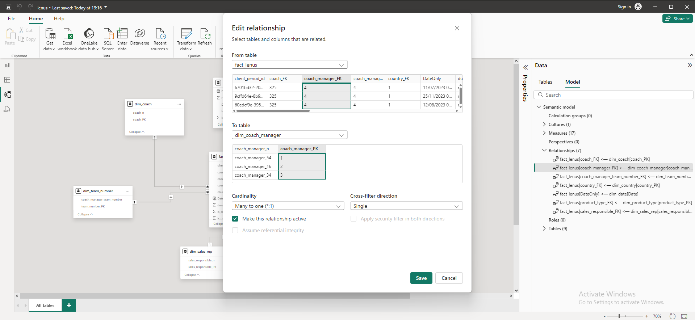Select the country_FK column header
The height and width of the screenshot is (320, 695).
coord(403,79)
